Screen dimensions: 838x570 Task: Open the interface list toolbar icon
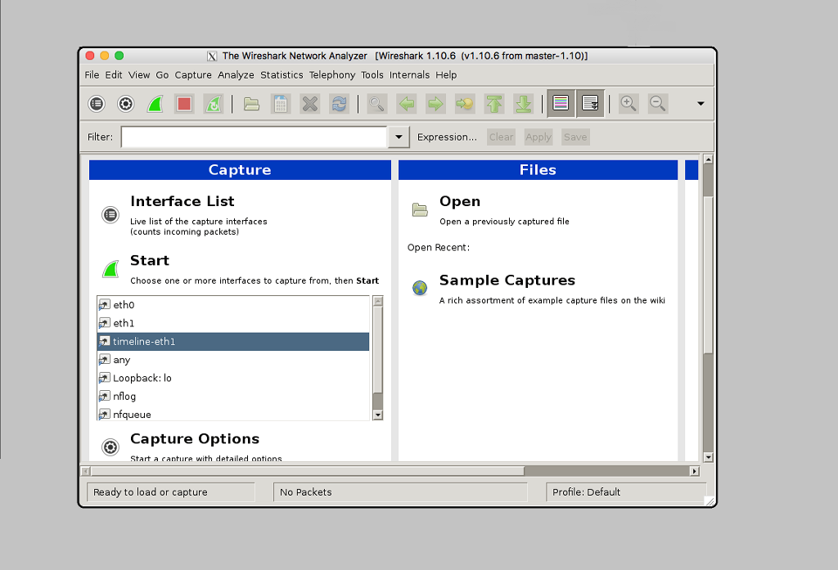pyautogui.click(x=97, y=104)
